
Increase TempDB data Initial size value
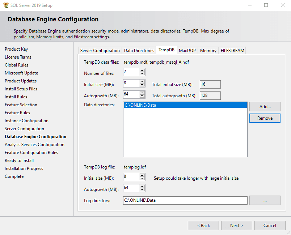click(142, 82)
